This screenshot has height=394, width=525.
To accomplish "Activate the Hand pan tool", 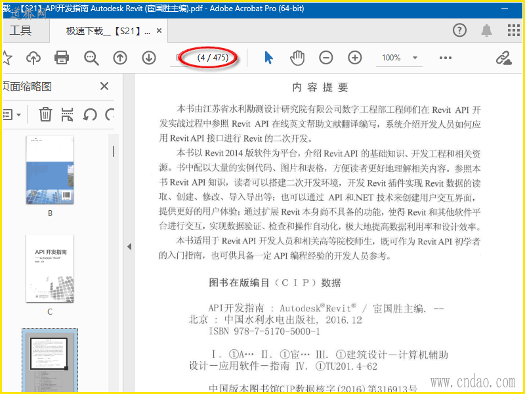I will click(x=297, y=58).
